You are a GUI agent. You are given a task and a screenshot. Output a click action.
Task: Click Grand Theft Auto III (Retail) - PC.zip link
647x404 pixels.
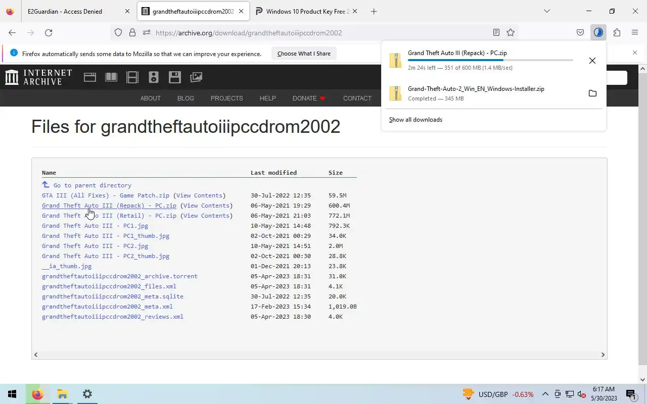109,216
